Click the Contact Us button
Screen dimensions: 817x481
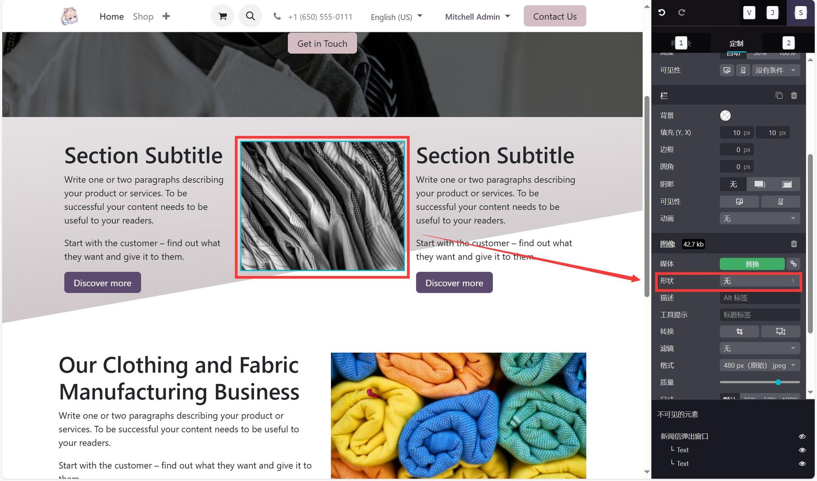point(555,16)
